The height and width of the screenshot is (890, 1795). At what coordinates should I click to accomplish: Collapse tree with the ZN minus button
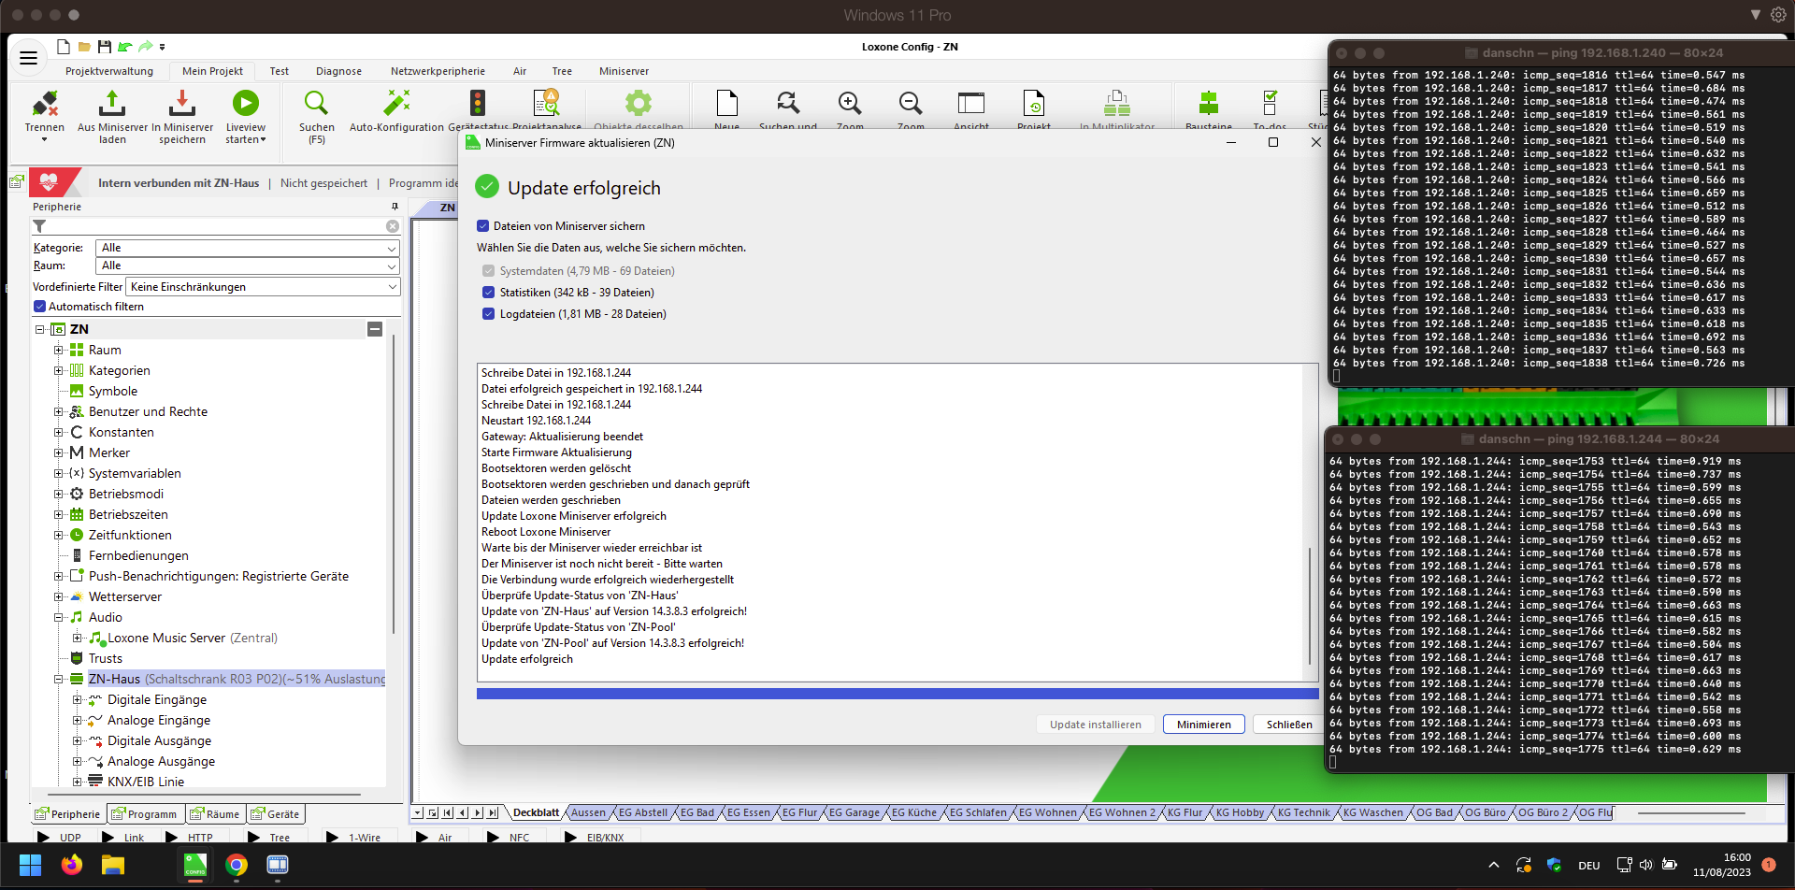(x=375, y=329)
